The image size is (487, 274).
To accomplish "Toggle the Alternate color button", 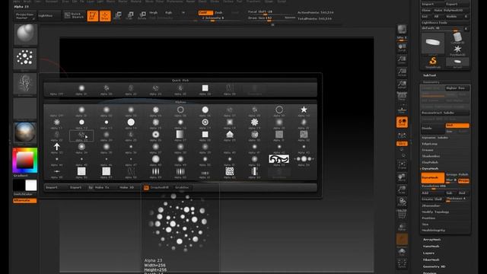I will pyautogui.click(x=24, y=201).
